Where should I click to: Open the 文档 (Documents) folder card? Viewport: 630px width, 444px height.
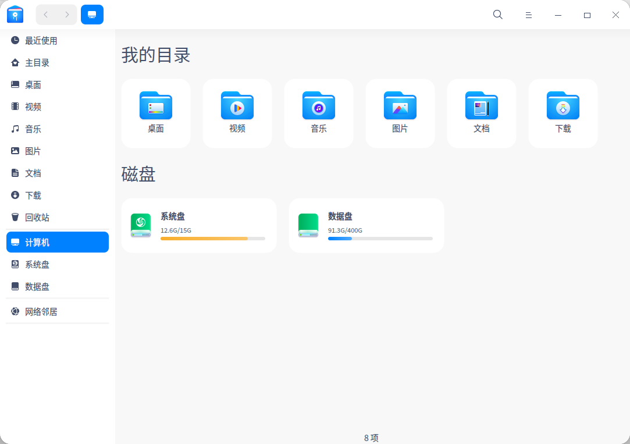tap(481, 112)
